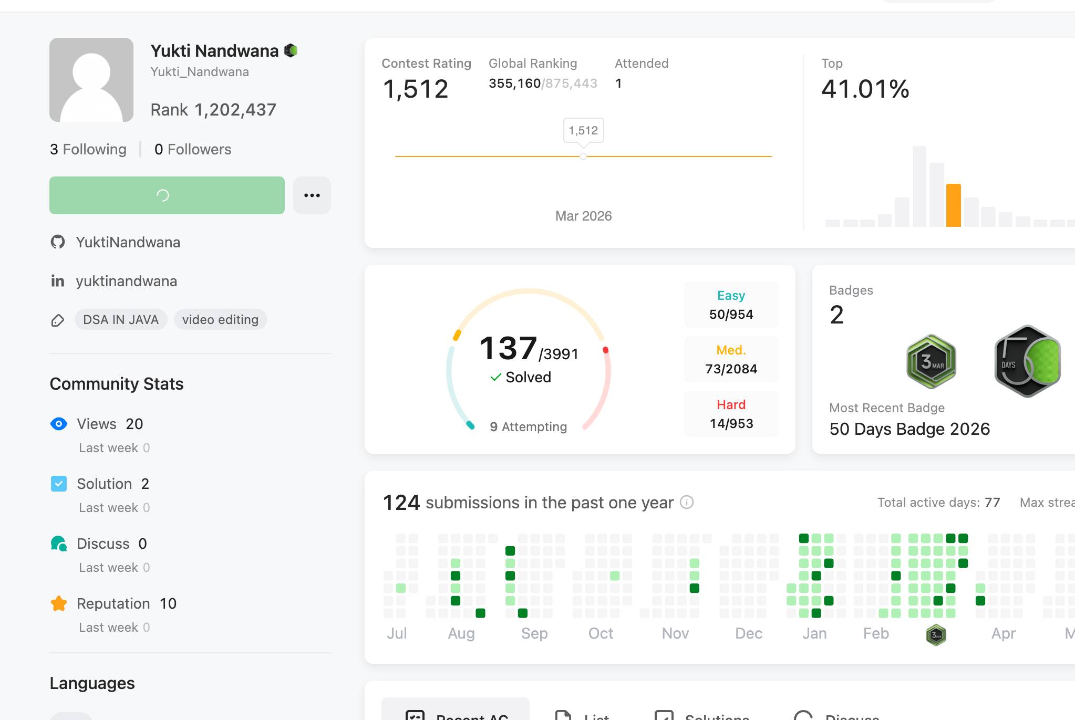The width and height of the screenshot is (1075, 720).
Task: Switch to the Solutions tab
Action: 702,714
